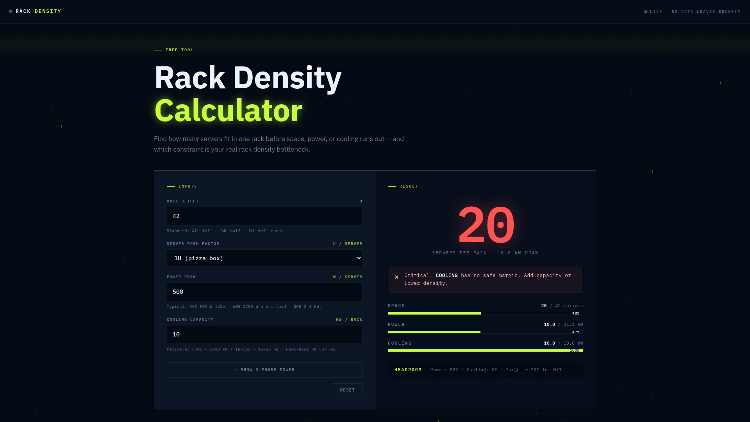Focus the Cooling Capacity input field
Viewport: 750px width, 422px height.
(x=264, y=334)
